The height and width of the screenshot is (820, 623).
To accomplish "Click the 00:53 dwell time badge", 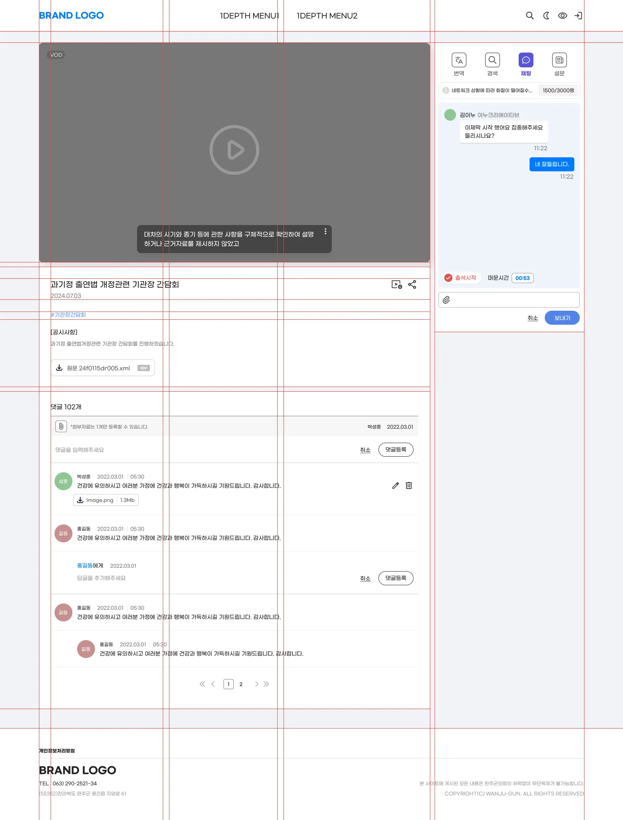I will point(523,278).
